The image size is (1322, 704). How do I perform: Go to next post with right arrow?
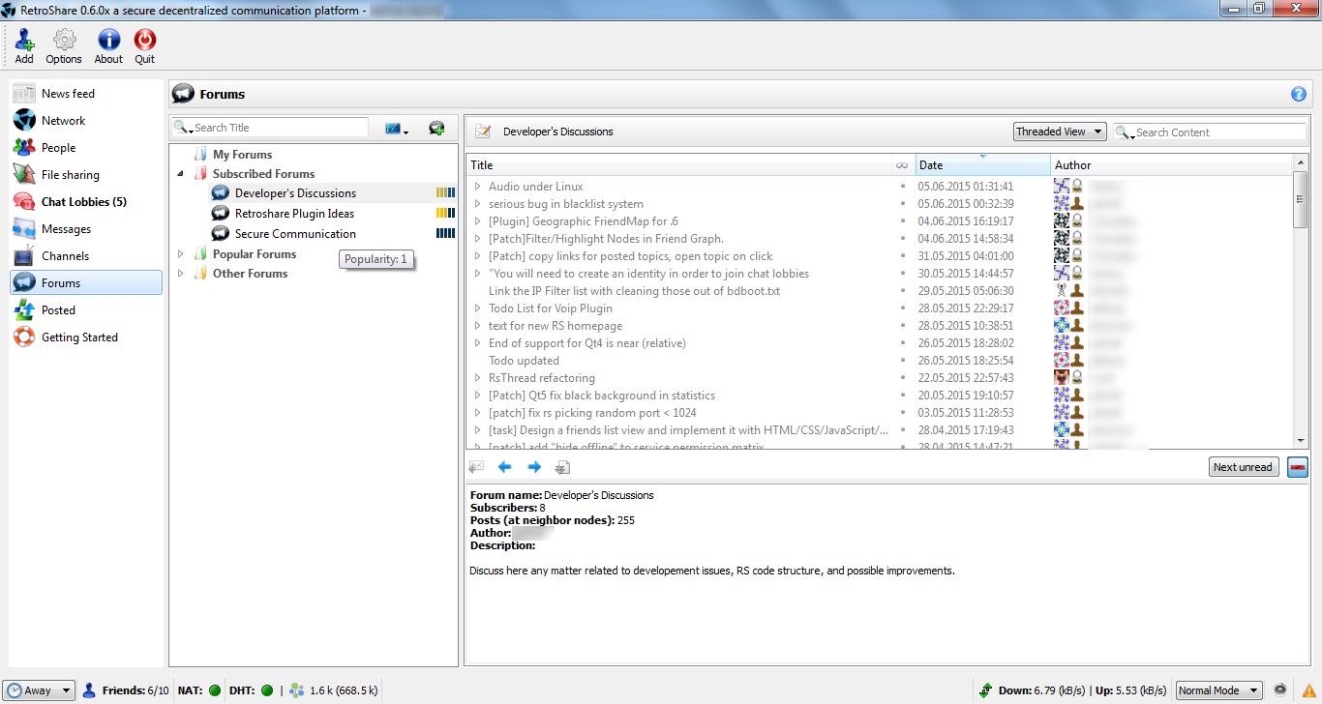click(x=533, y=467)
